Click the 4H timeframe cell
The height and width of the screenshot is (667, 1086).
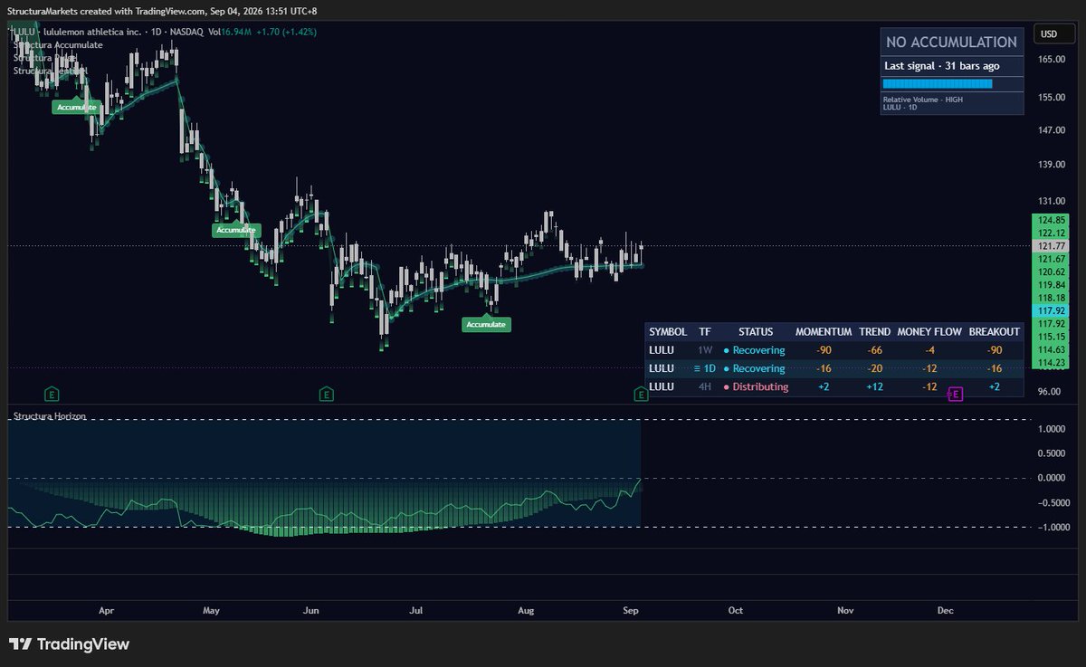coord(705,386)
